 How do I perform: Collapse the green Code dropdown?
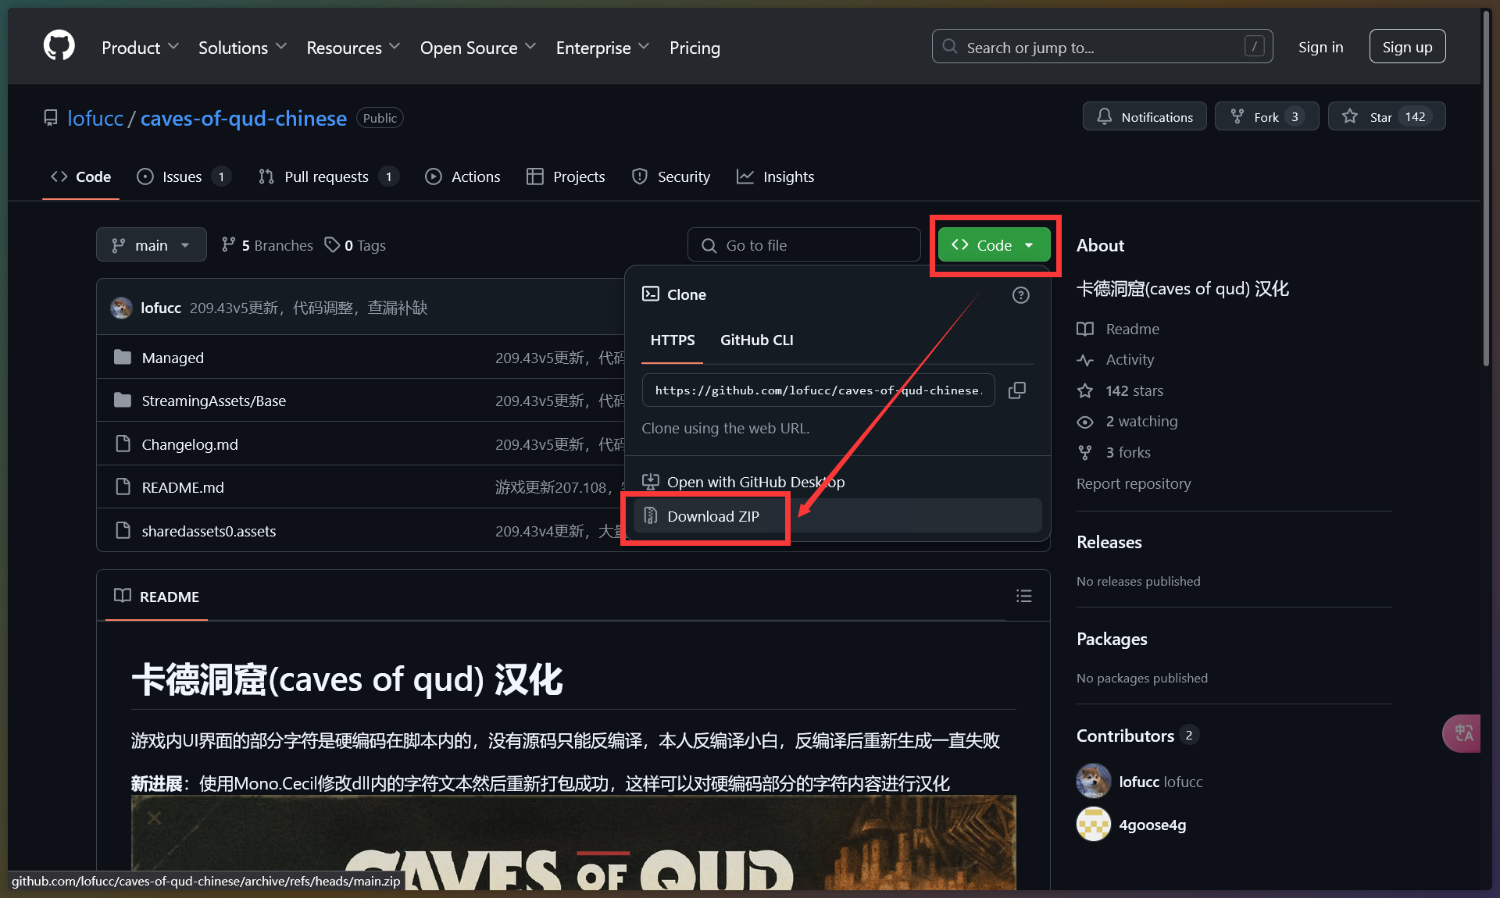pos(994,245)
